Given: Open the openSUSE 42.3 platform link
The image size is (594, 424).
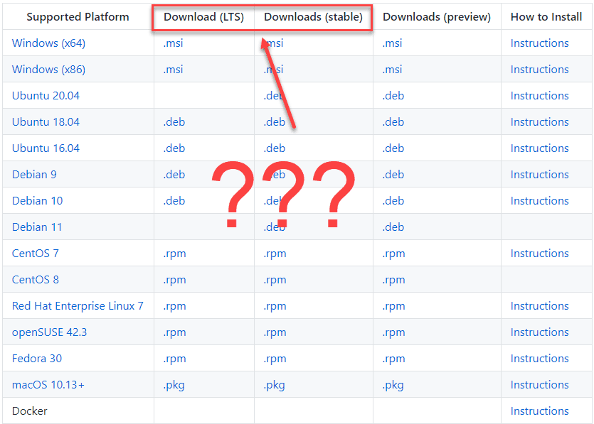Looking at the screenshot, I should point(50,332).
